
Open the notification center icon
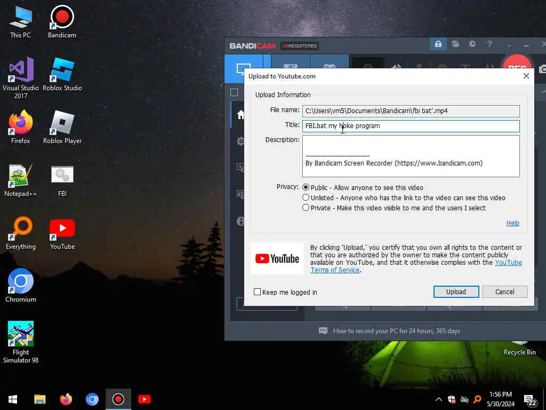(x=529, y=400)
